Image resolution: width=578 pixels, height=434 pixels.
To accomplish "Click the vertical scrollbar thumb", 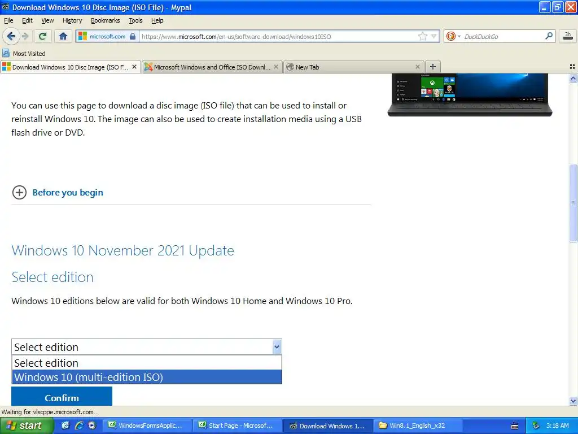I will tap(573, 203).
